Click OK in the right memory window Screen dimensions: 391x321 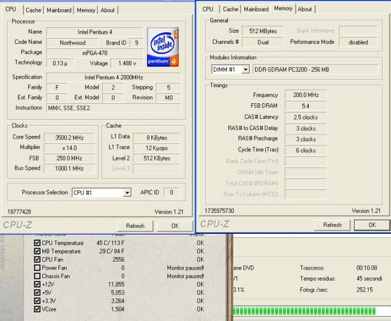372,225
